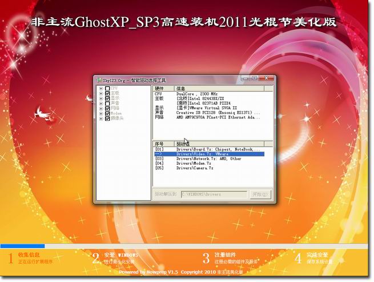Image resolution: width=374 pixels, height=282 pixels.
Task: Select the VMware Virtual SVGA II row
Action: 209,108
